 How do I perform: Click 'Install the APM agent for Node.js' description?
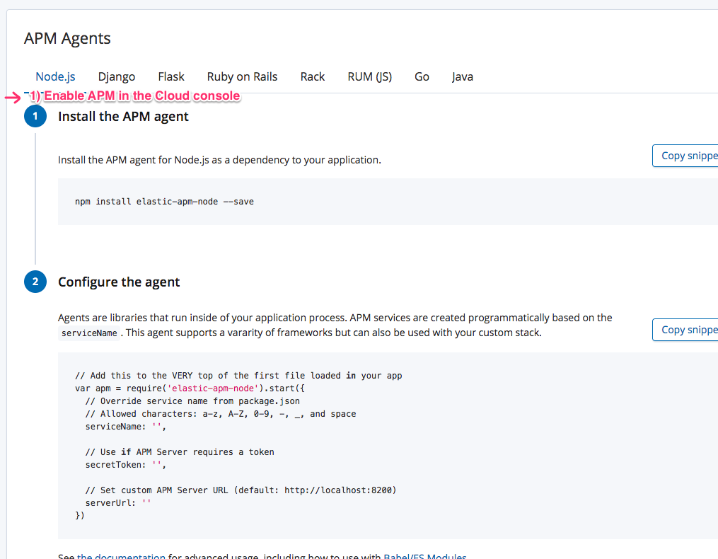(x=219, y=160)
